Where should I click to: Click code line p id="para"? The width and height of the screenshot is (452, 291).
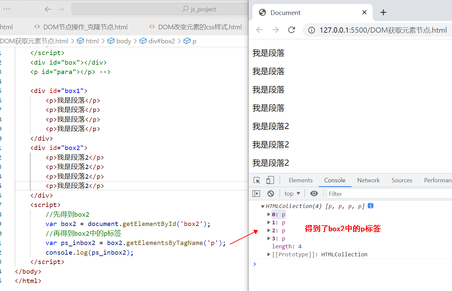(x=70, y=72)
